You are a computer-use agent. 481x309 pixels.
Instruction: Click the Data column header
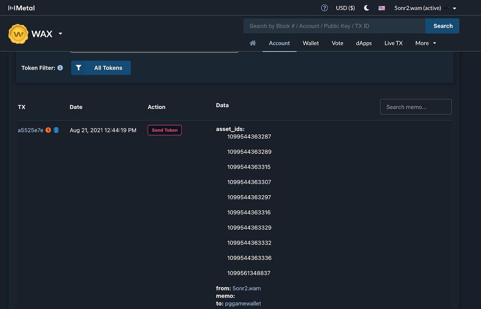coord(222,105)
